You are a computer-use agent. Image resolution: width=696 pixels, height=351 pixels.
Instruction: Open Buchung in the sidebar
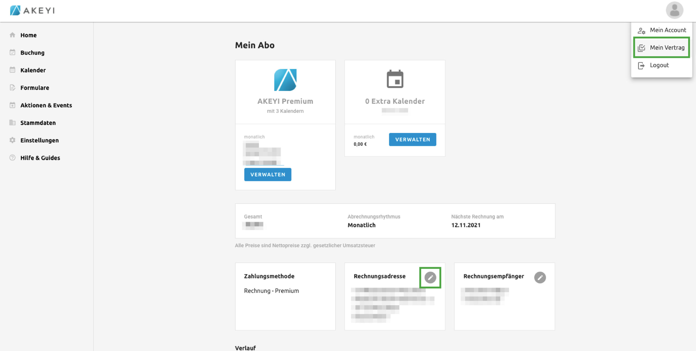pos(32,53)
